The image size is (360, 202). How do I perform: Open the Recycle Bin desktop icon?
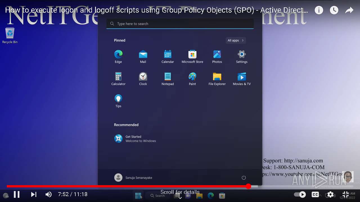[10, 35]
